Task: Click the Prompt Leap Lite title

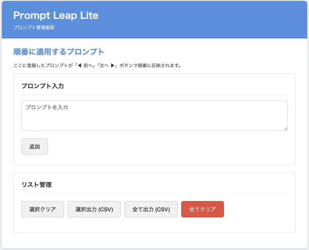Action: coord(56,15)
